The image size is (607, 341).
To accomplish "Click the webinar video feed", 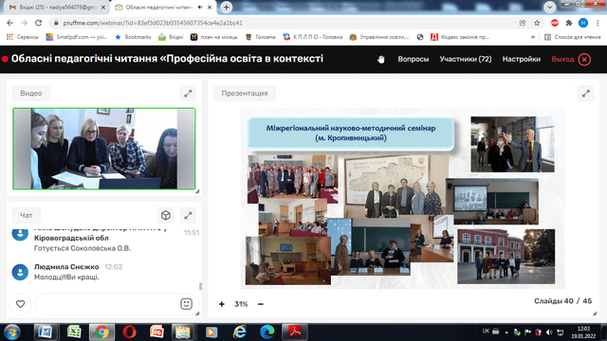I will 104,149.
